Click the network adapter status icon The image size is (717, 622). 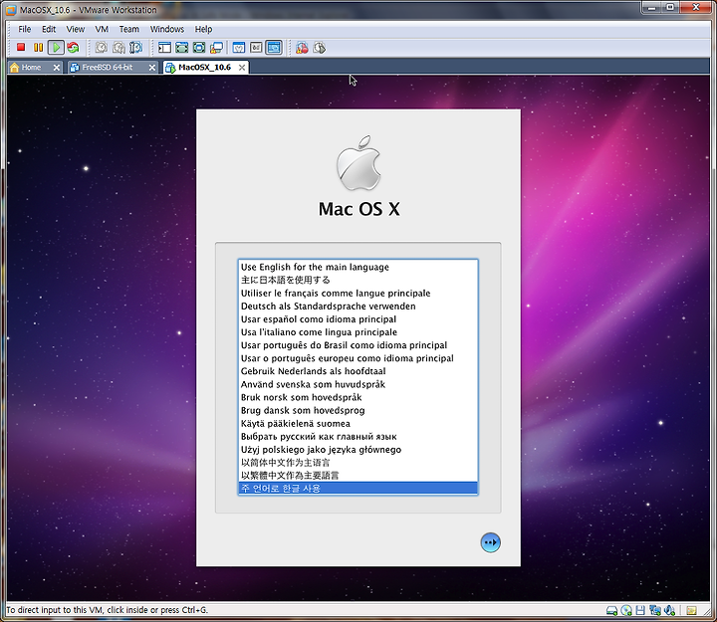pyautogui.click(x=655, y=610)
